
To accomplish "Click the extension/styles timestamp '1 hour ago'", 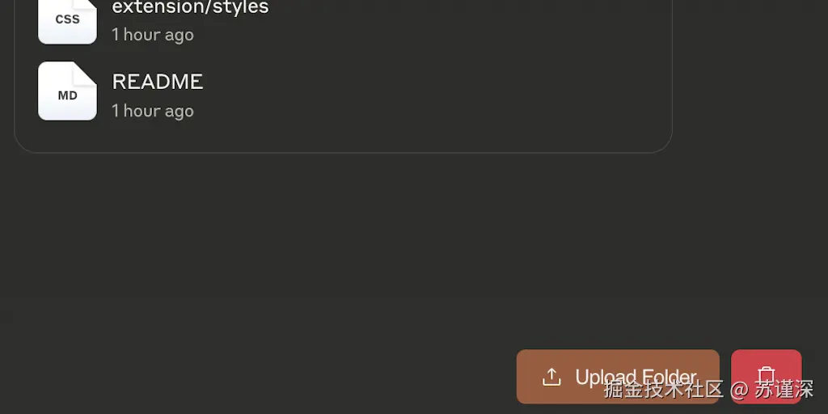I will [x=152, y=35].
